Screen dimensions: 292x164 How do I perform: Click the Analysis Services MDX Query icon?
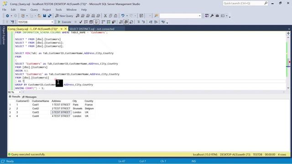click(x=83, y=16)
